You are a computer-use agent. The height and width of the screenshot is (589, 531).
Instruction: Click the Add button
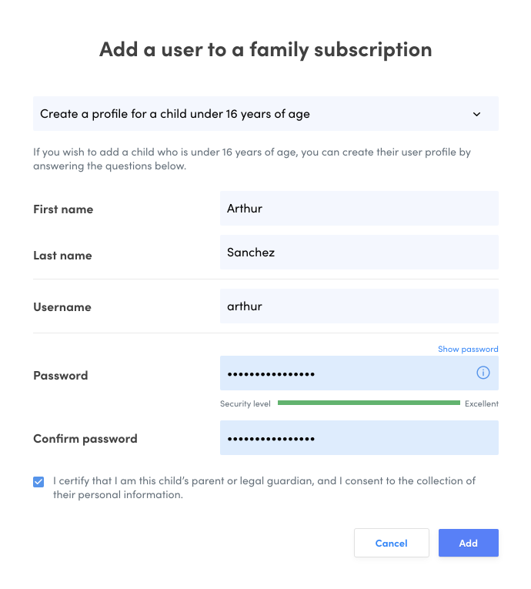468,543
